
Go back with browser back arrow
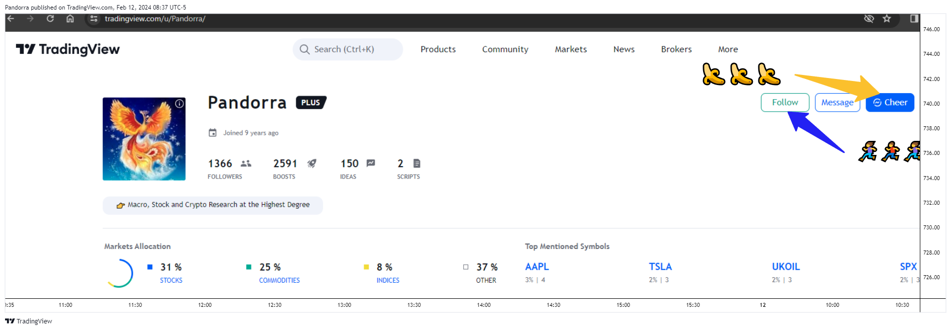[x=11, y=19]
